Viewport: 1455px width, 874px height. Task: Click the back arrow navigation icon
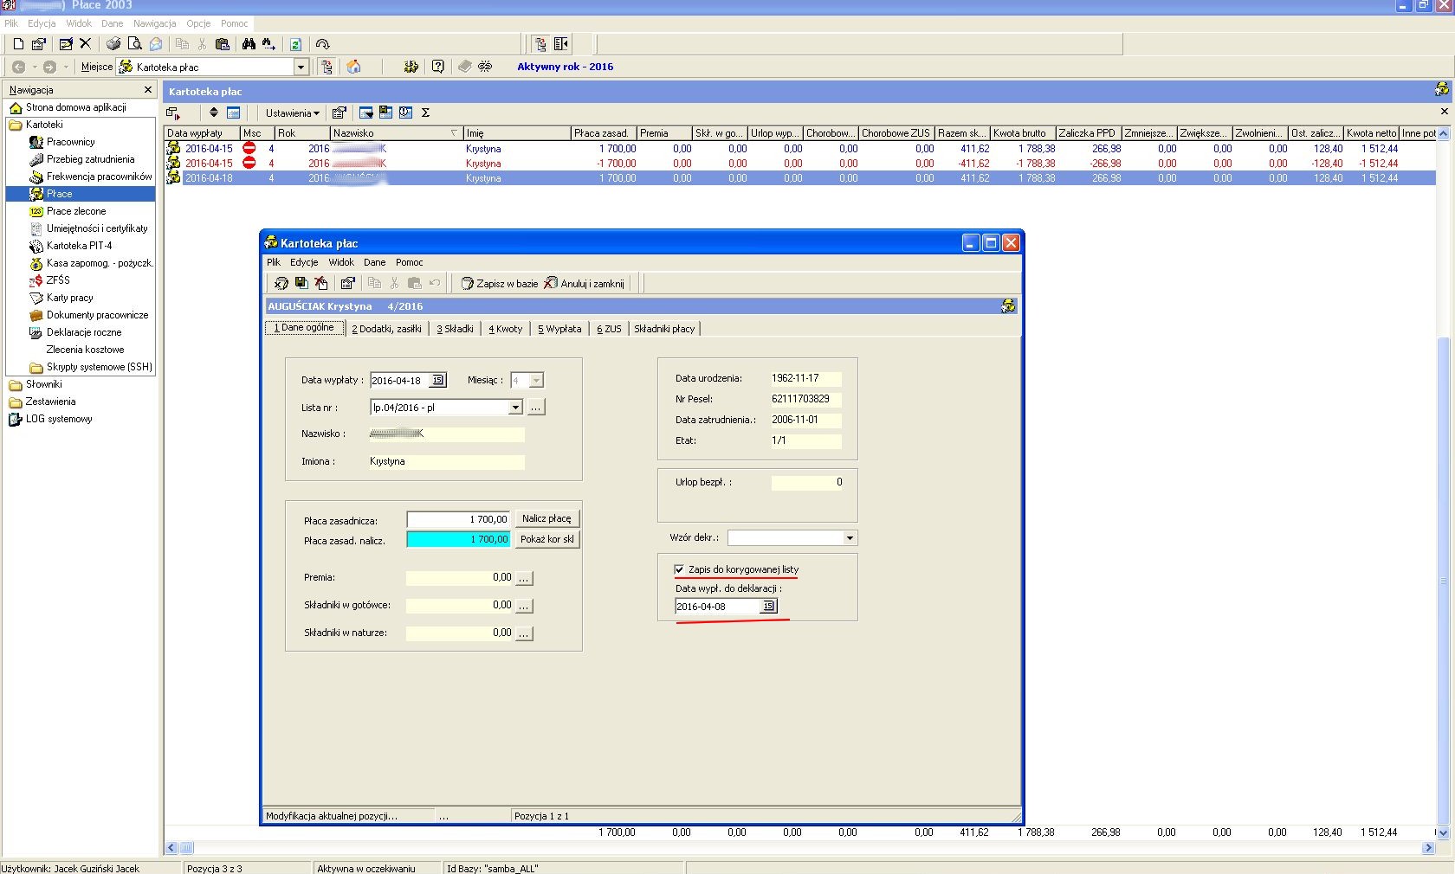(x=18, y=67)
